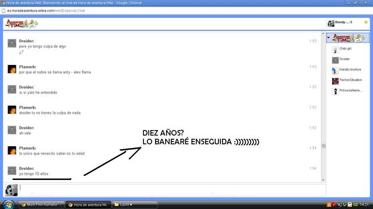
Task: Switch to Muro:Finn humano taskbar window
Action: 41,205
